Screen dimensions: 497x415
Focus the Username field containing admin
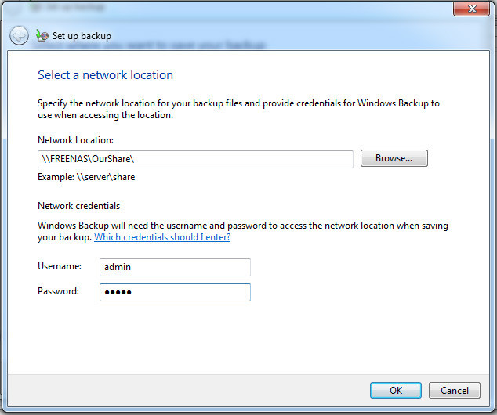coord(175,267)
